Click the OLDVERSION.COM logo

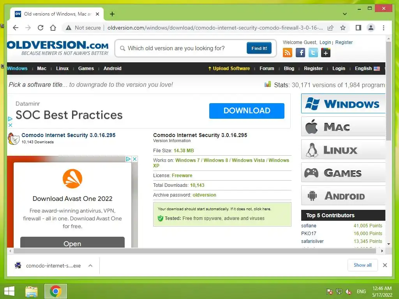pos(58,48)
